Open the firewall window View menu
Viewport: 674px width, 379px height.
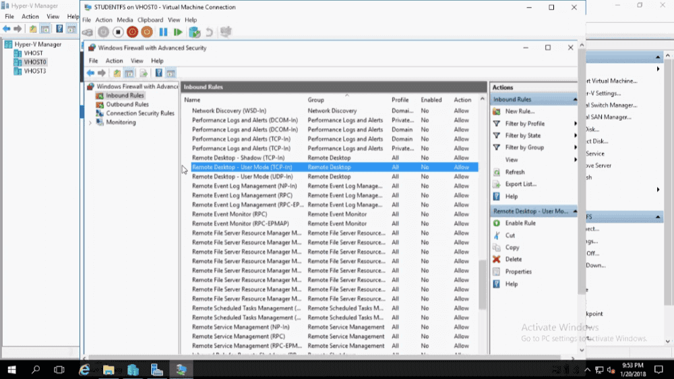point(137,61)
